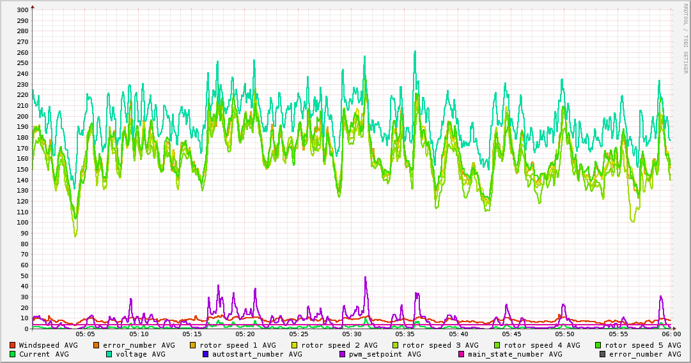The image size is (691, 363).
Task: Click the 300 value on the y-axis
Action: [x=23, y=10]
